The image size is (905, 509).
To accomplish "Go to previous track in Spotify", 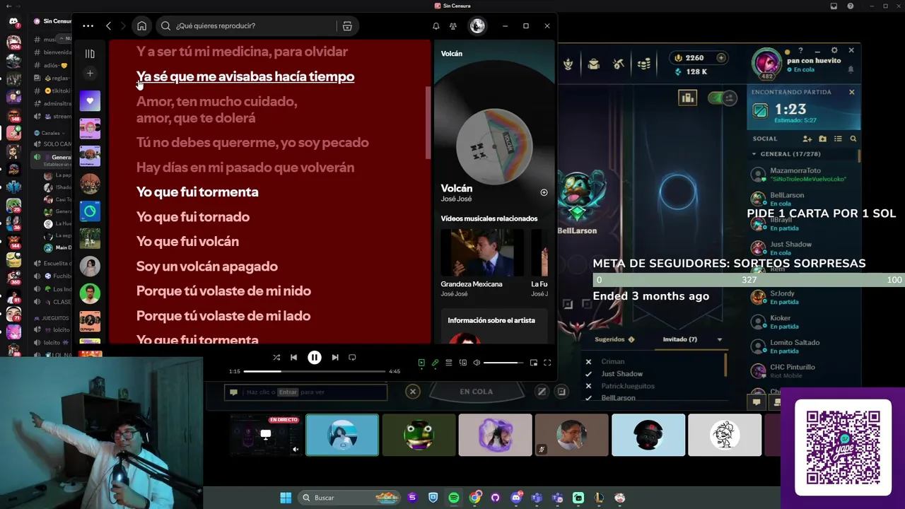I will click(x=294, y=358).
